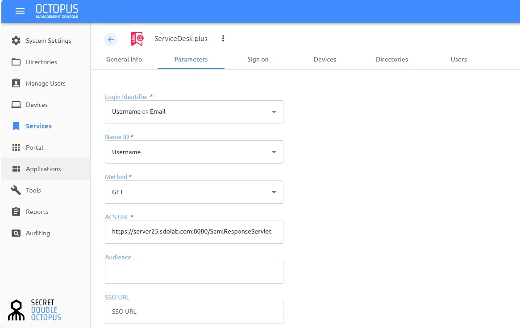Click the Applications grid icon
Image resolution: width=520 pixels, height=328 pixels.
(x=16, y=169)
